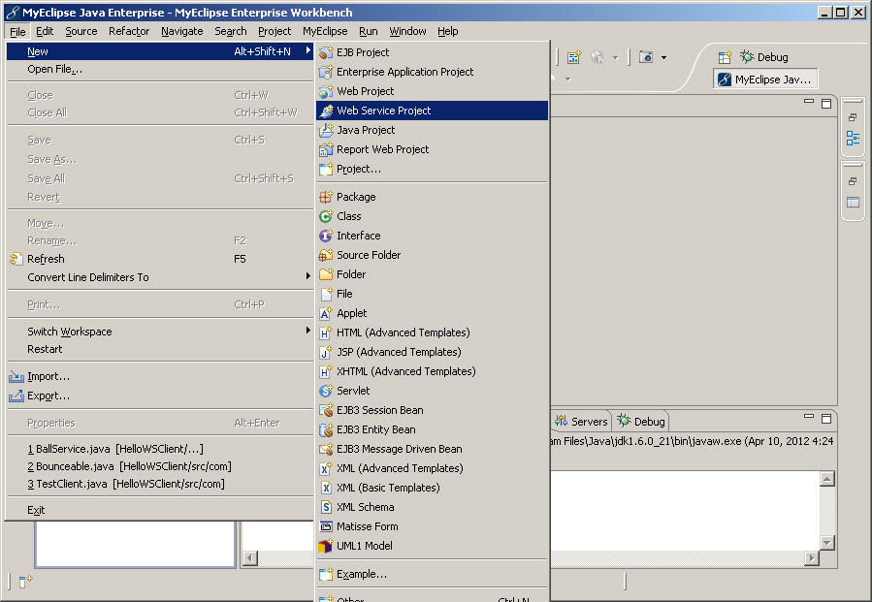Switch to the Servers tab
This screenshot has width=872, height=602.
pos(581,422)
